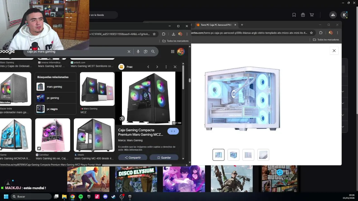
Task: Select second product thumbnail of white case
Action: pos(234,155)
